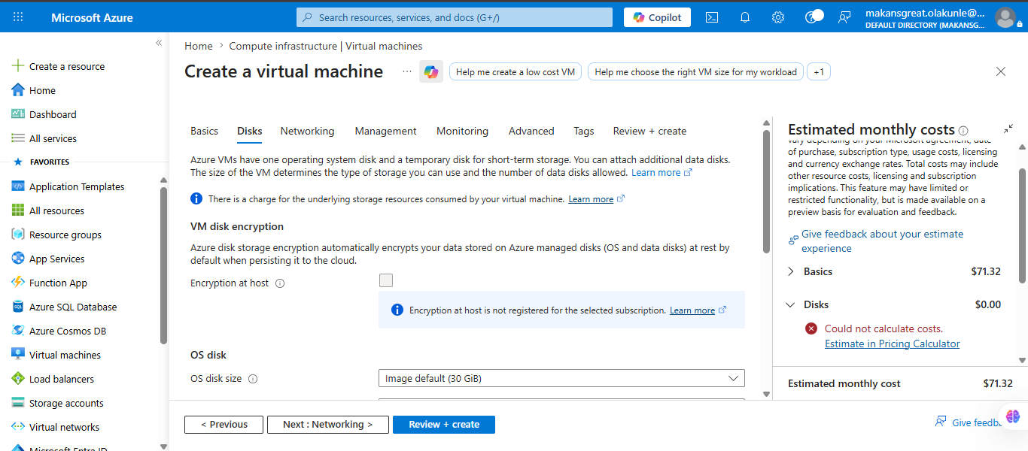The image size is (1028, 451).
Task: Open Estimate in Pricing Calculator link
Action: click(893, 344)
